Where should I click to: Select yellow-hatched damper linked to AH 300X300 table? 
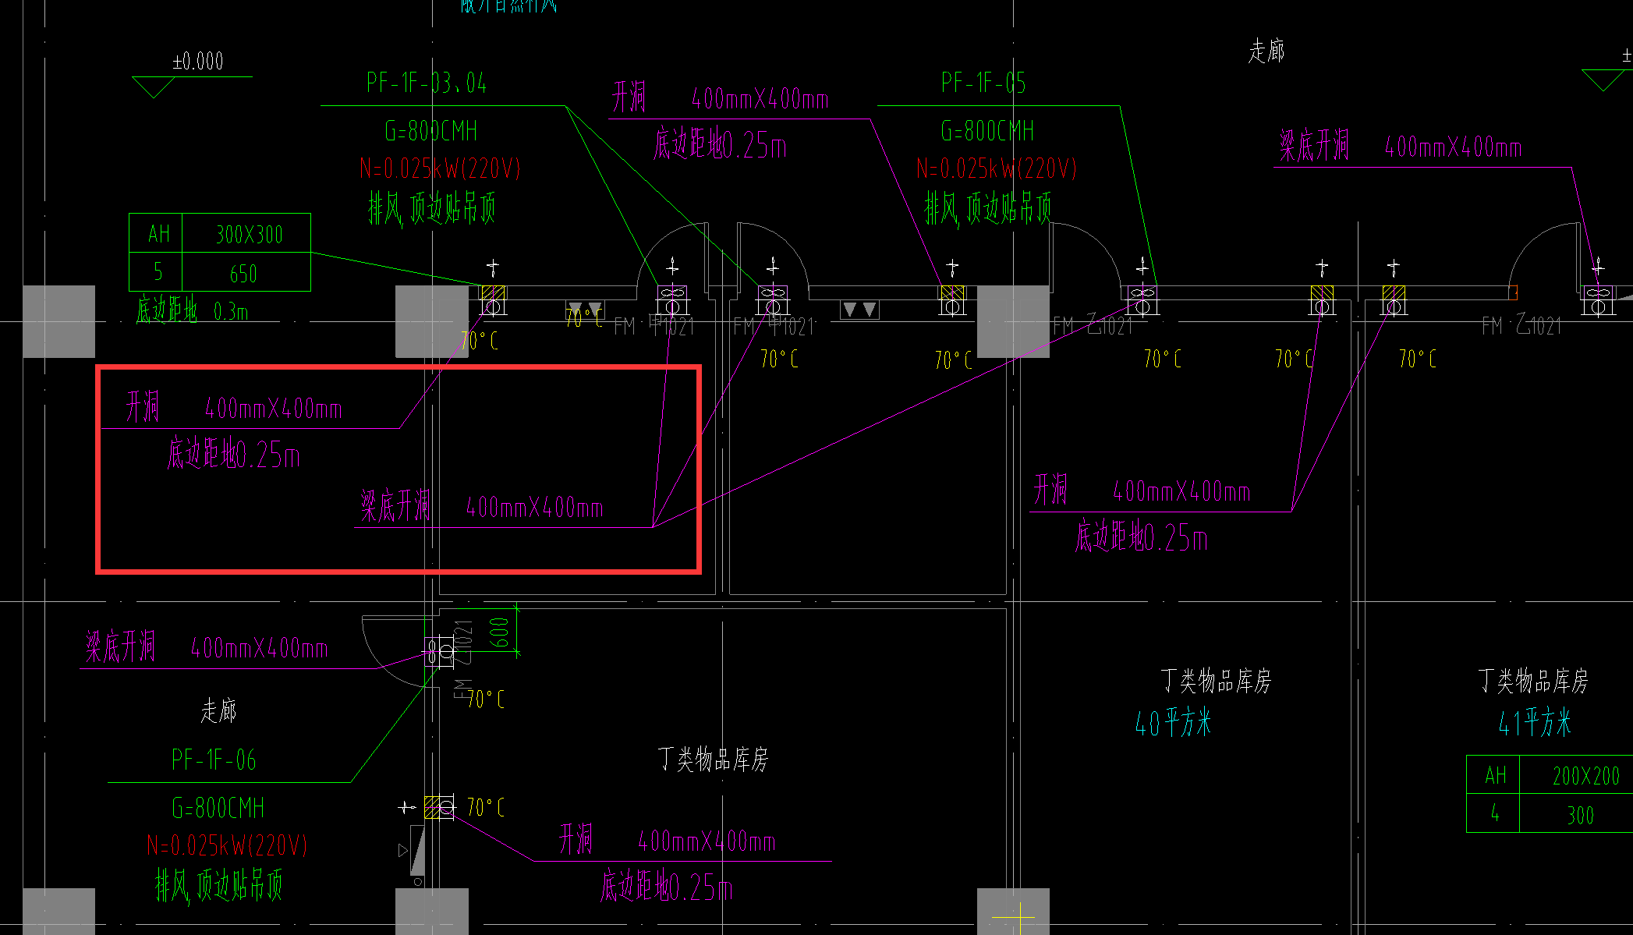[x=493, y=299]
